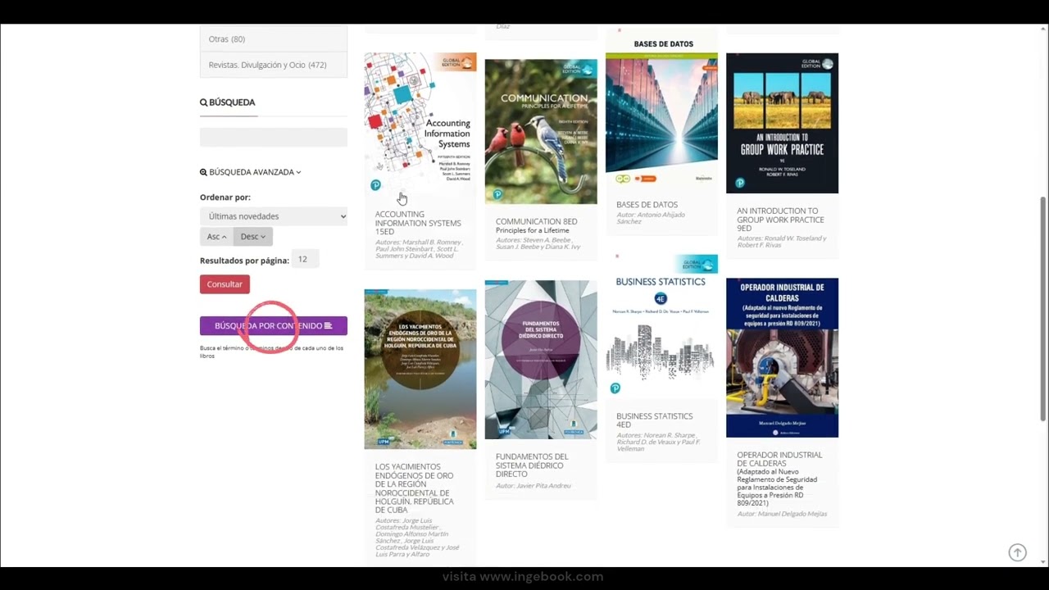Viewport: 1049px width, 590px height.
Task: Open Fundamentos del Sistema Diédrico cover
Action: click(541, 360)
